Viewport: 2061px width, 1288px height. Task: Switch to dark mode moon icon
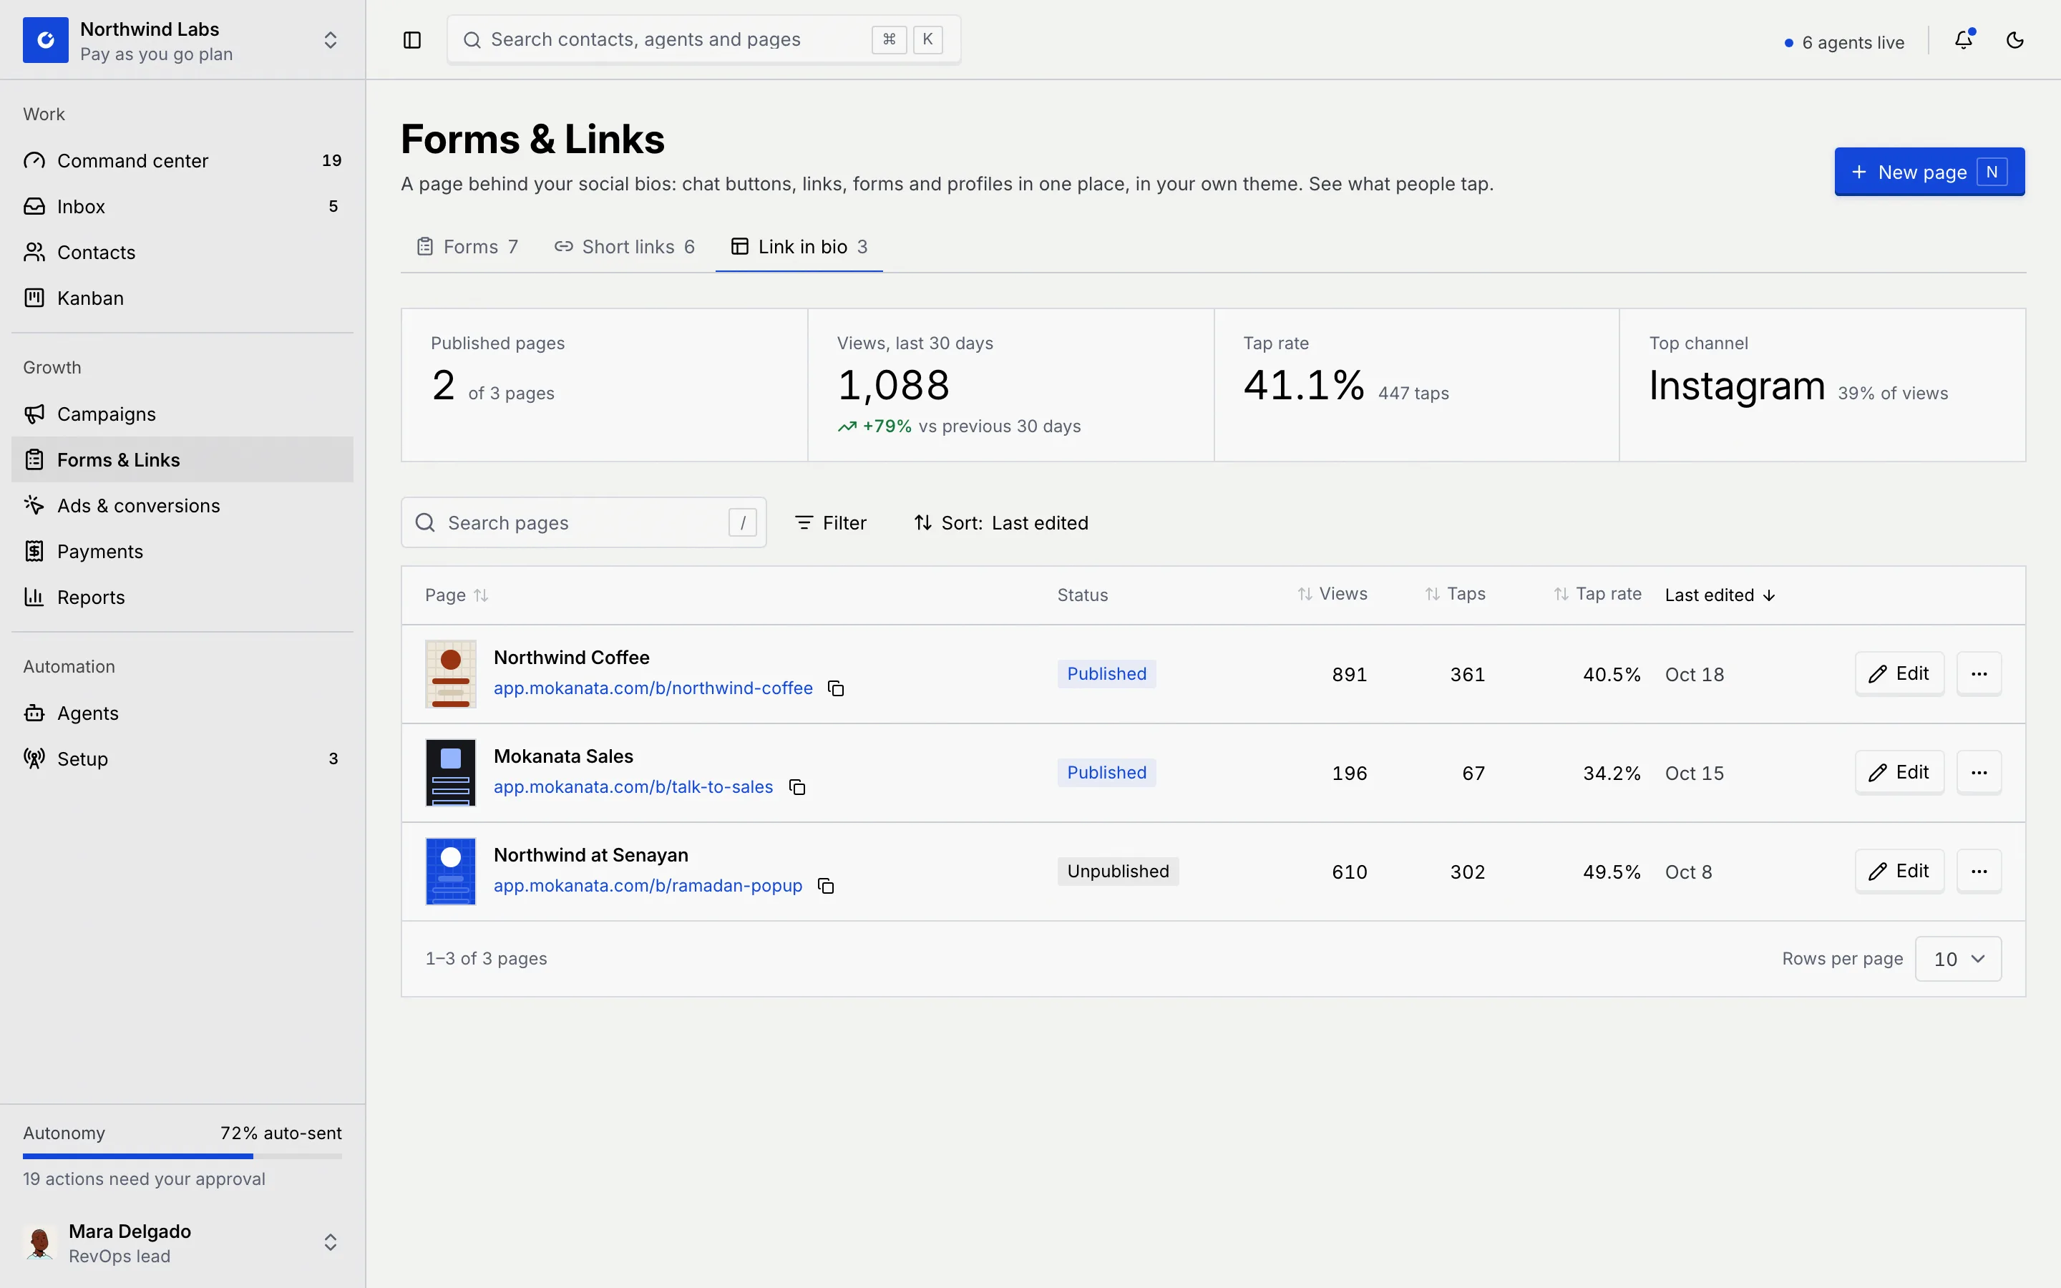coord(2015,40)
